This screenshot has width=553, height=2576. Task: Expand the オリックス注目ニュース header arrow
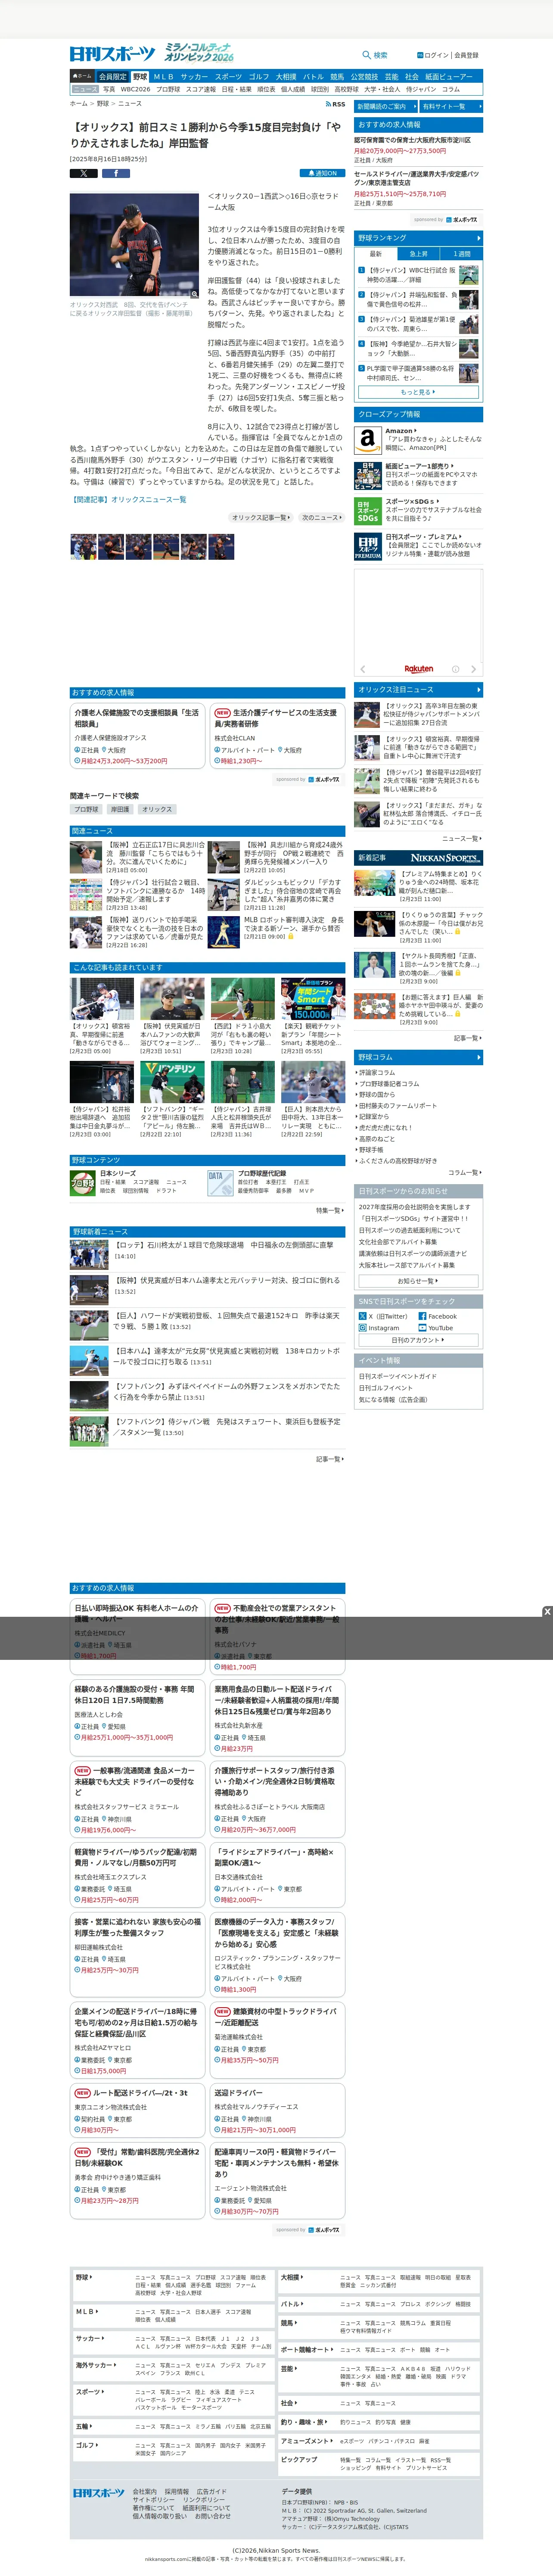[x=478, y=689]
